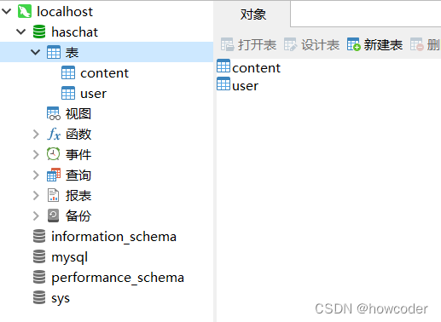
Task: Expand the 函数 functions node
Action: pyautogui.click(x=36, y=135)
